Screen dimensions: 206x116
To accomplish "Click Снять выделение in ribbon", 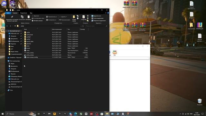I will click(98, 18).
